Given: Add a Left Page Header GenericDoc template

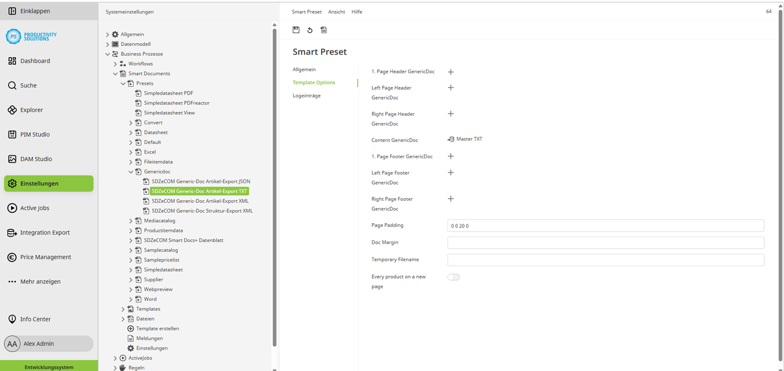Looking at the screenshot, I should coord(451,88).
